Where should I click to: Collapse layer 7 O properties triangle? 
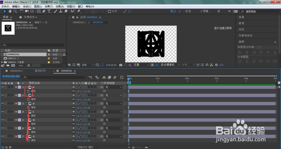tap(16, 136)
